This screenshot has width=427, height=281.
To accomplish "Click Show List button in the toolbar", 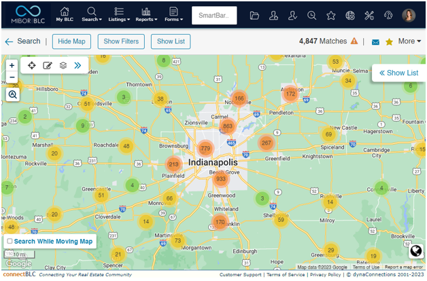I will (171, 41).
